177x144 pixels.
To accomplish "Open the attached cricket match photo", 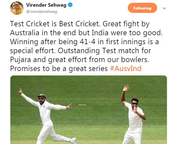I will [88, 110].
